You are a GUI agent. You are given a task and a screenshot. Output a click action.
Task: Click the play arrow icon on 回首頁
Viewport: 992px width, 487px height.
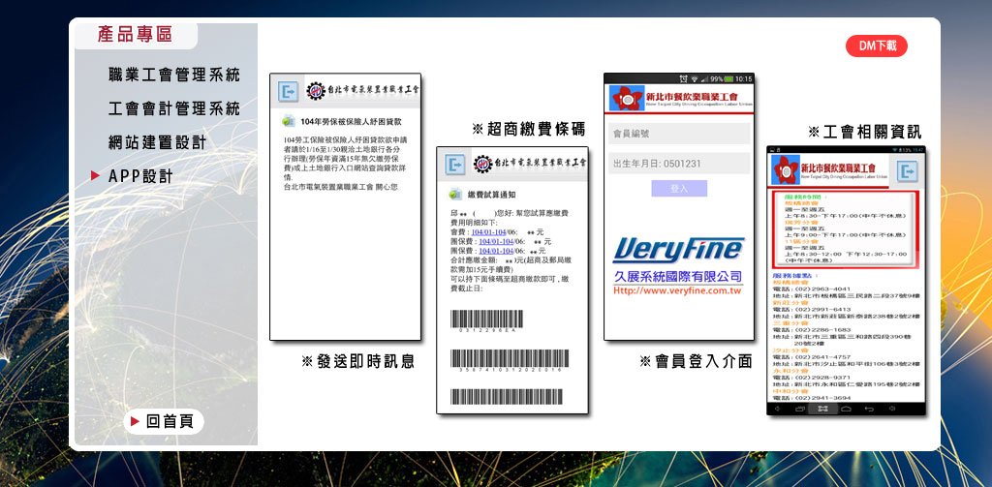point(136,421)
